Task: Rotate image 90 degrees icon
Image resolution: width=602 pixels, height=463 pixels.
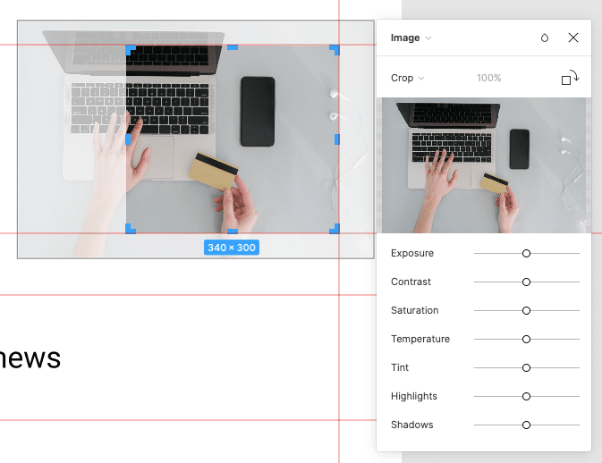Action: (x=570, y=77)
